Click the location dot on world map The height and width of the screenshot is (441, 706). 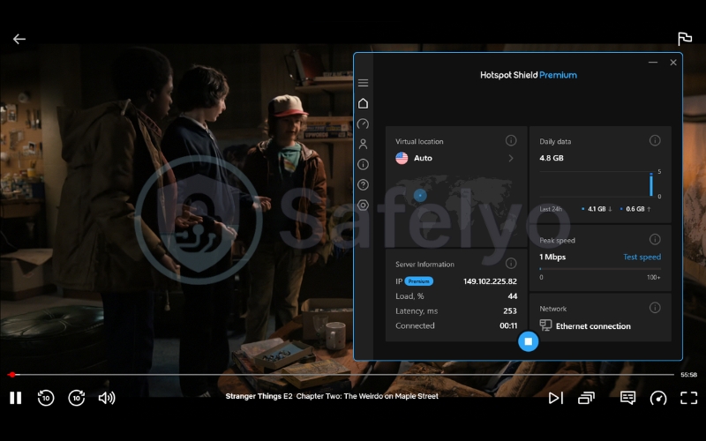420,195
